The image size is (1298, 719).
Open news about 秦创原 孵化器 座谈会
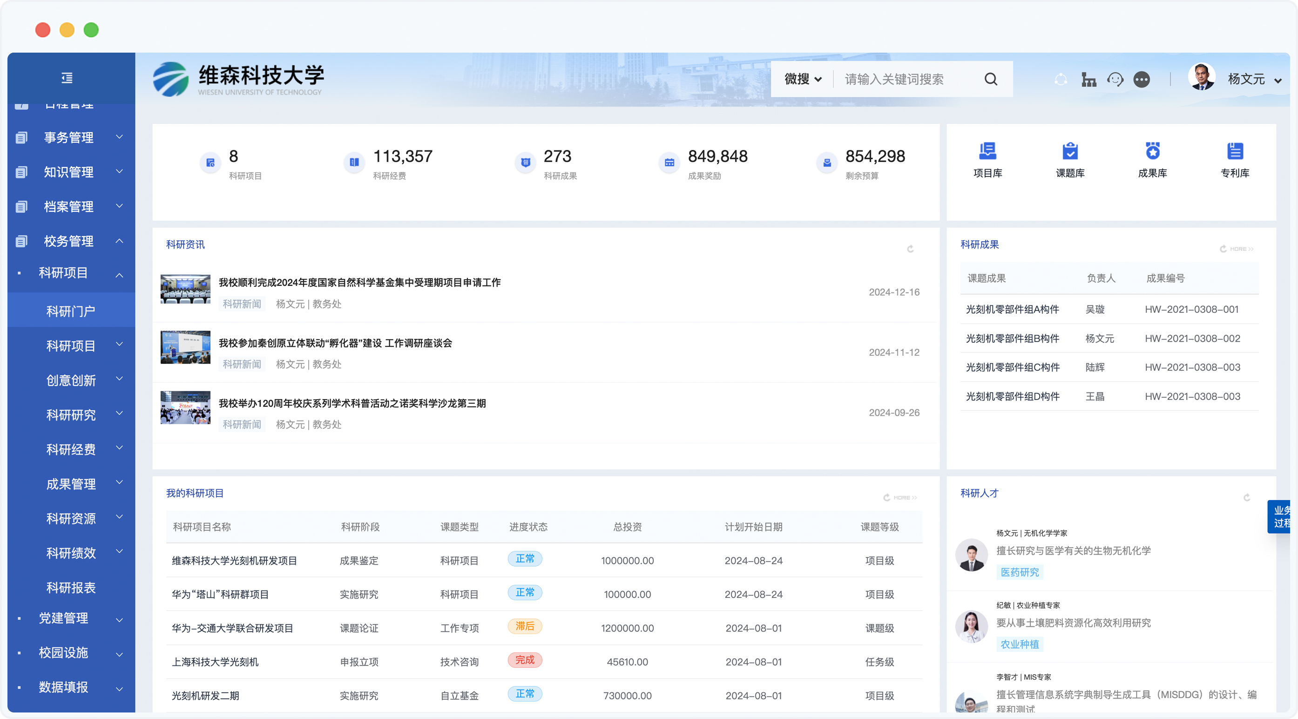coord(335,343)
